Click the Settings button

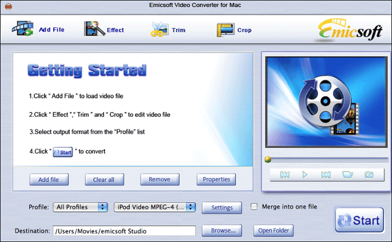click(222, 208)
